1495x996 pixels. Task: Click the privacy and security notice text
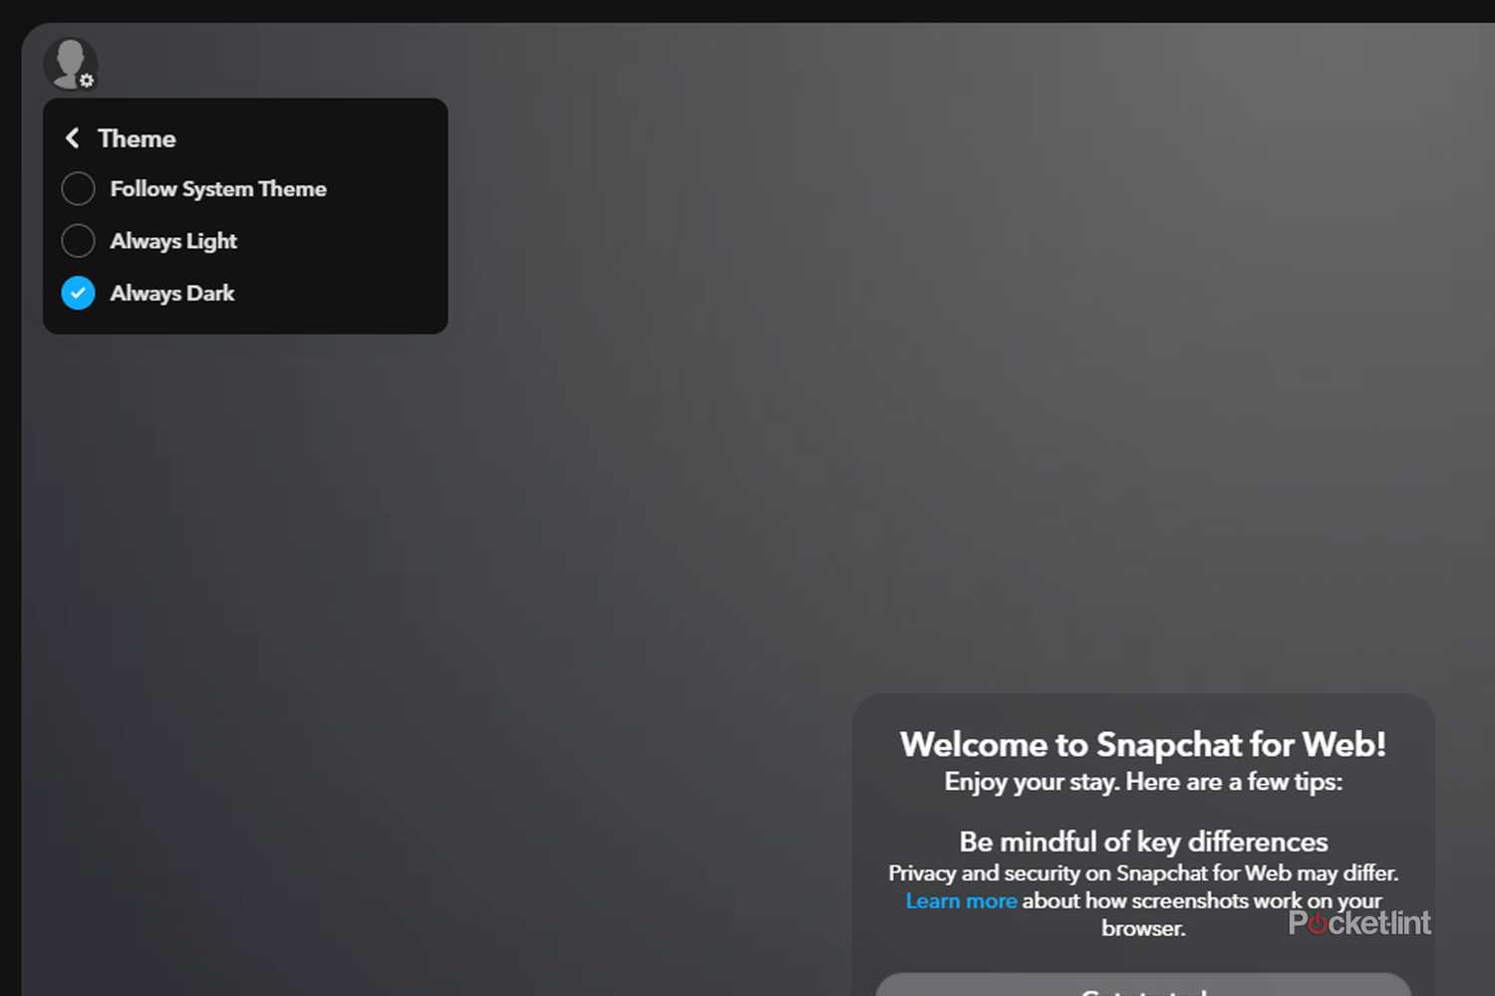pyautogui.click(x=1142, y=872)
